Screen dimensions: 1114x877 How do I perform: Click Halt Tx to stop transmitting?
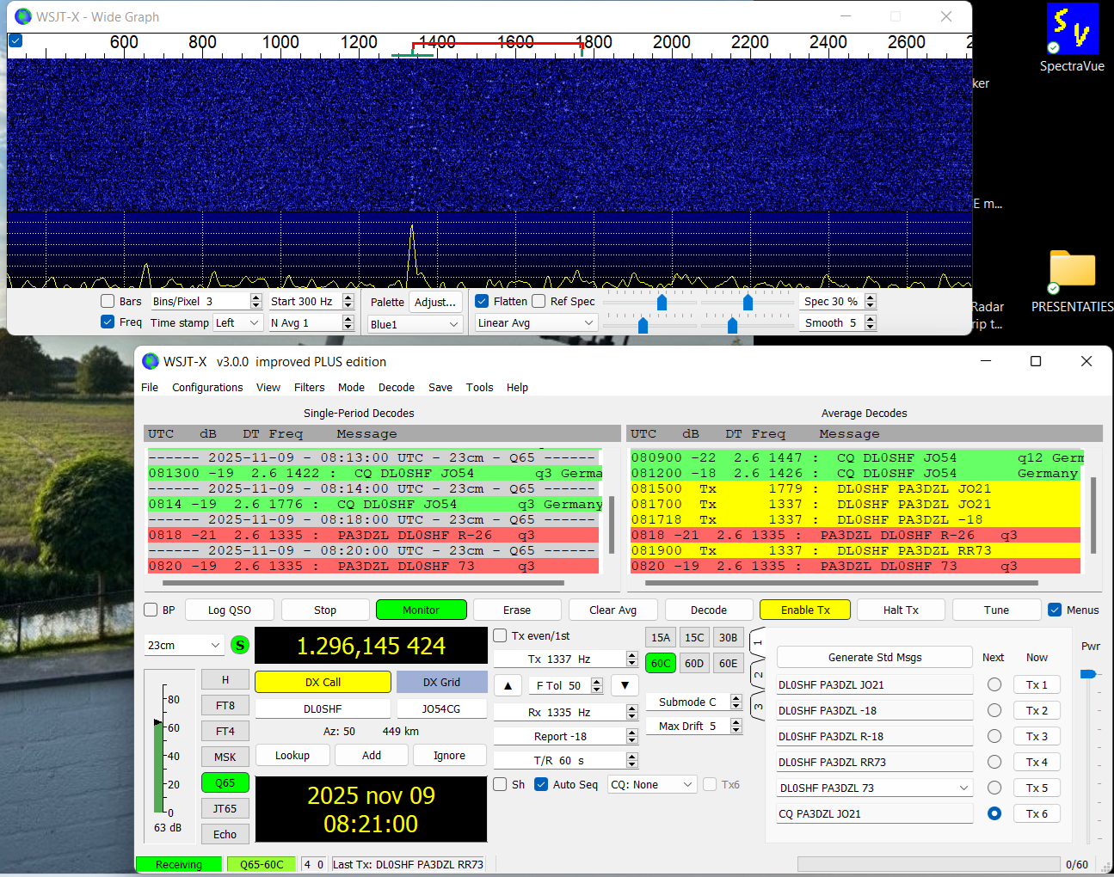tap(901, 610)
